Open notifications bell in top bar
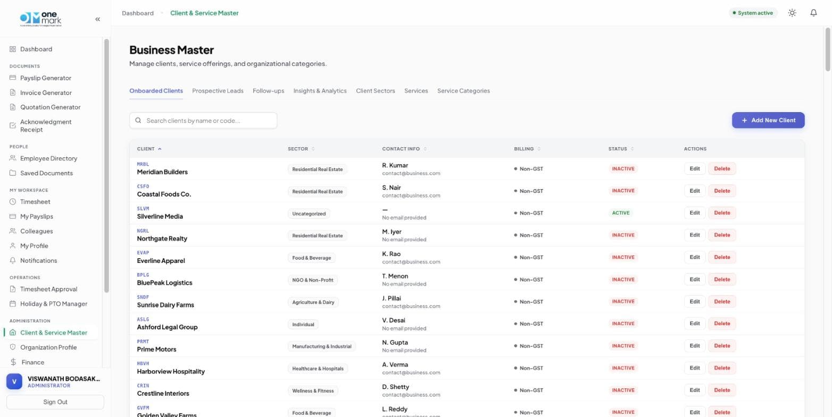The width and height of the screenshot is (832, 417). [x=813, y=13]
